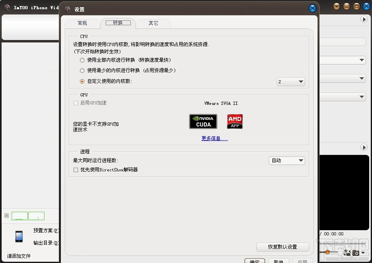Open the 更多信息 link
This screenshot has height=263, width=372.
coord(215,139)
